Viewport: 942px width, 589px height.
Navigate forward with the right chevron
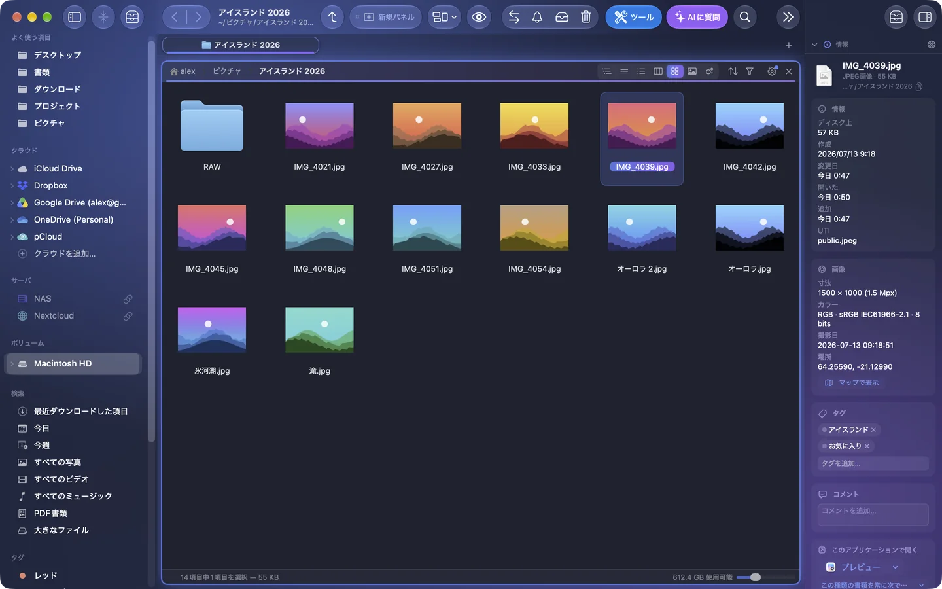point(198,17)
